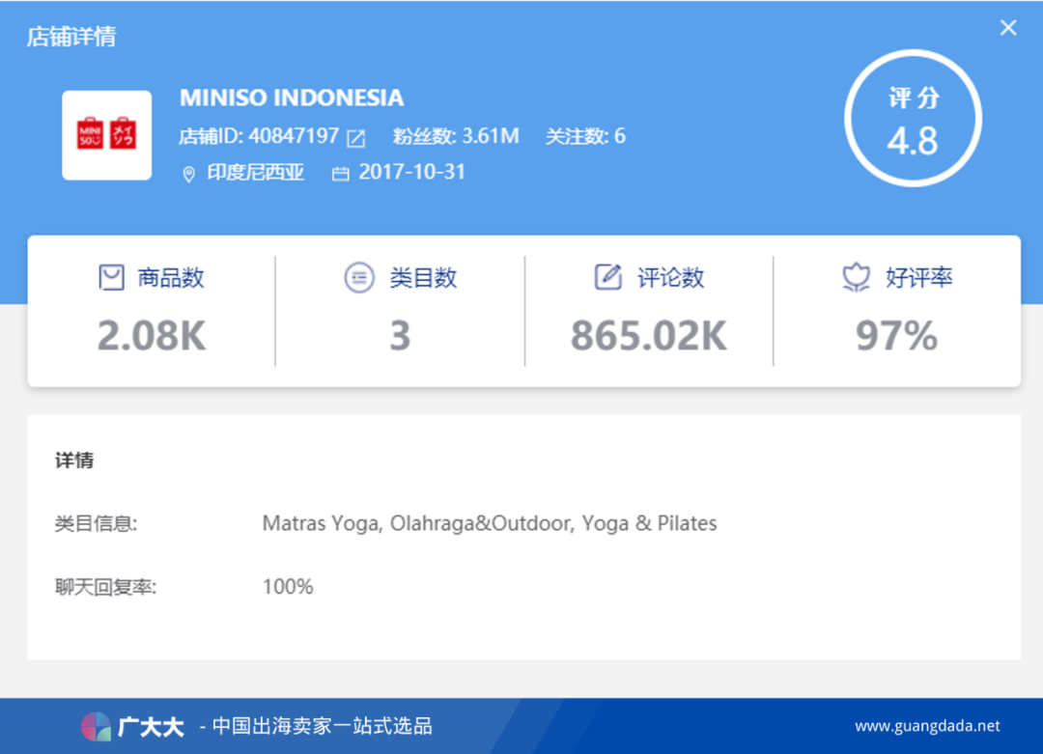
Task: Click the 印度尼西亚 location text
Action: (x=255, y=173)
